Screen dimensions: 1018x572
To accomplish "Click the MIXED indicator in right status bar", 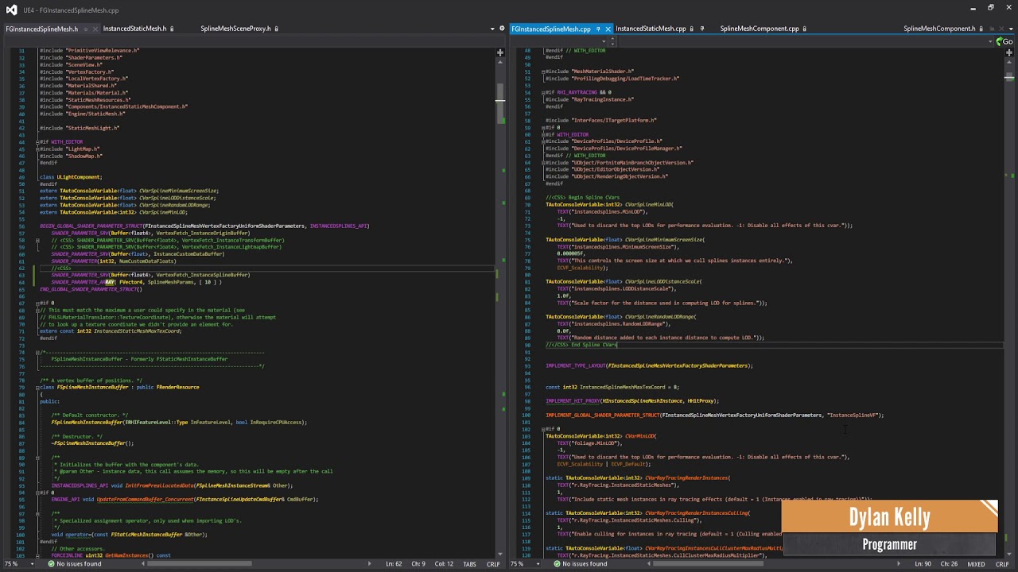I will pos(976,564).
